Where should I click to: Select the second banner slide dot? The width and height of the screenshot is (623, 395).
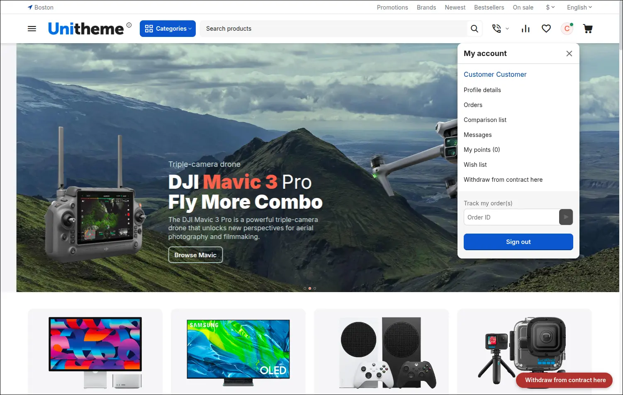310,288
